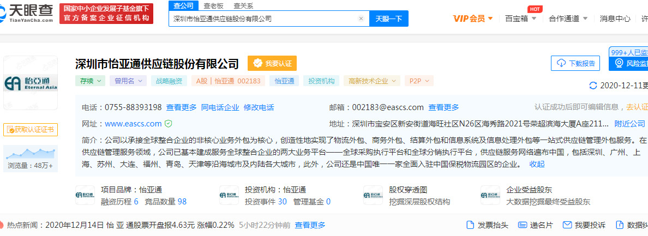Switch to the 查老板 search tab
The image size is (648, 236).
click(214, 6)
